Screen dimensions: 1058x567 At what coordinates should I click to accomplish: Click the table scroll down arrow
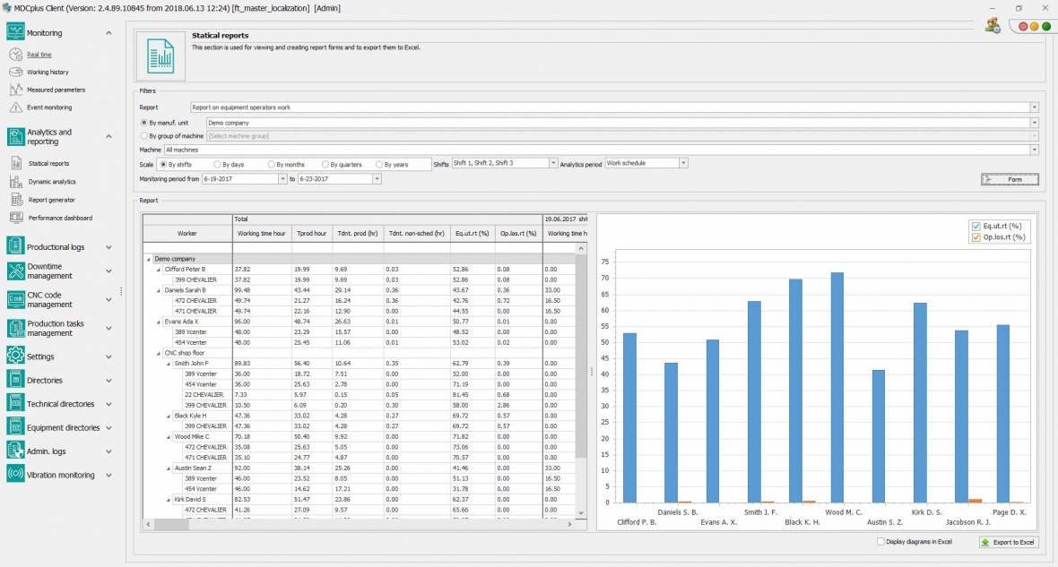pos(581,513)
